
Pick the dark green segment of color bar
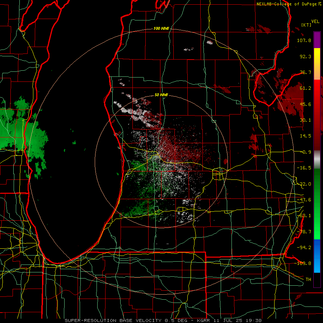[x=317, y=177]
